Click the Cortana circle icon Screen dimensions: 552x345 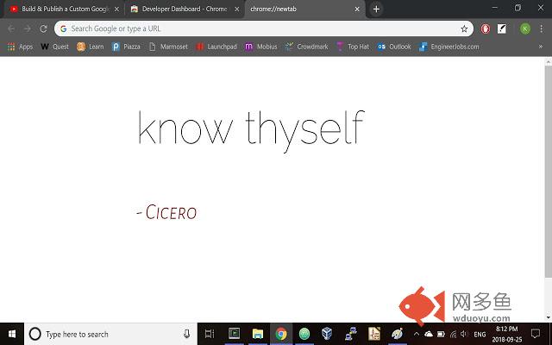point(34,334)
